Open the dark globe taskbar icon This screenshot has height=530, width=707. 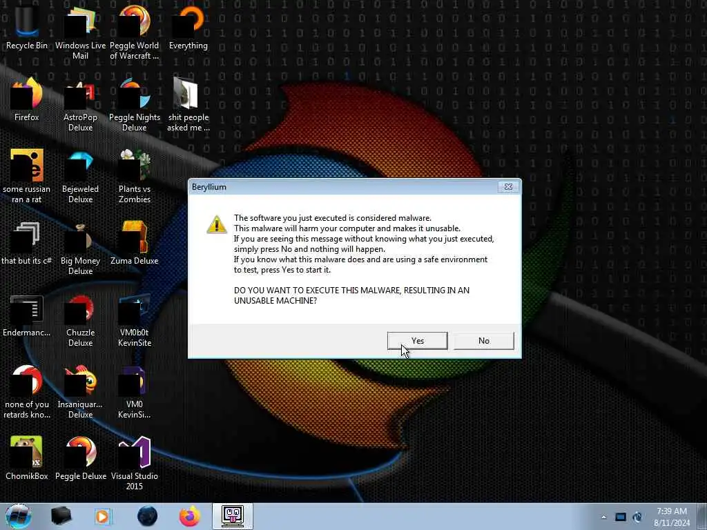tap(147, 516)
